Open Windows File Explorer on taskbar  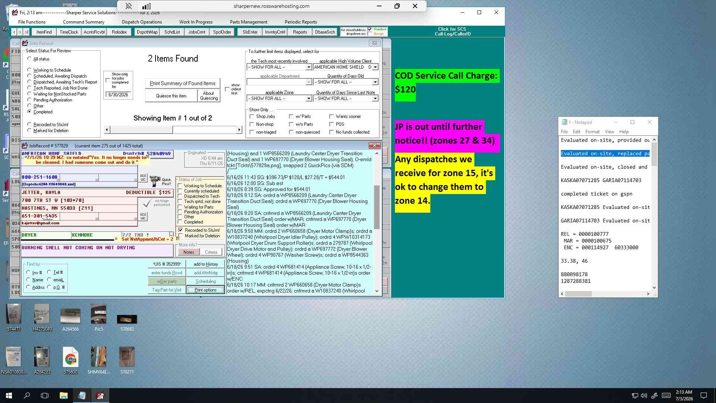[x=63, y=396]
